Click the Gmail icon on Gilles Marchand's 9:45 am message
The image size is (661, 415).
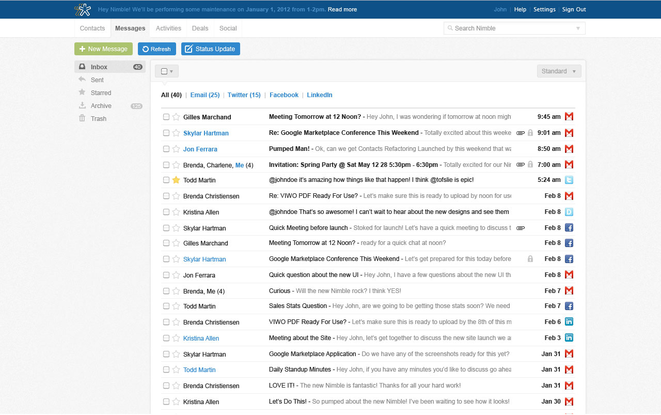tap(569, 117)
